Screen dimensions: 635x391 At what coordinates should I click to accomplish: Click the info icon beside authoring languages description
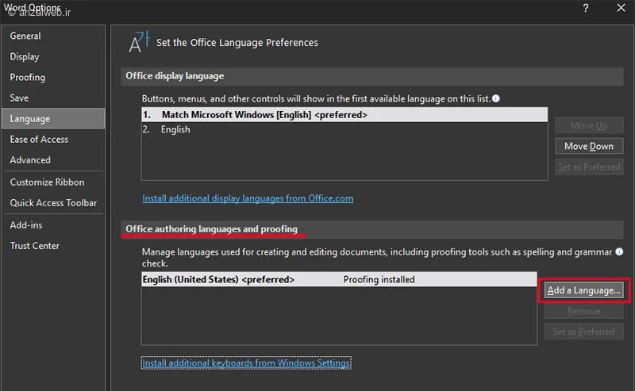coord(619,251)
